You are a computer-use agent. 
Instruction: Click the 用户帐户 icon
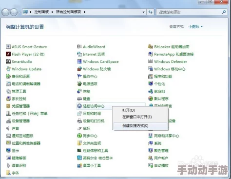pyautogui.click(x=151, y=158)
